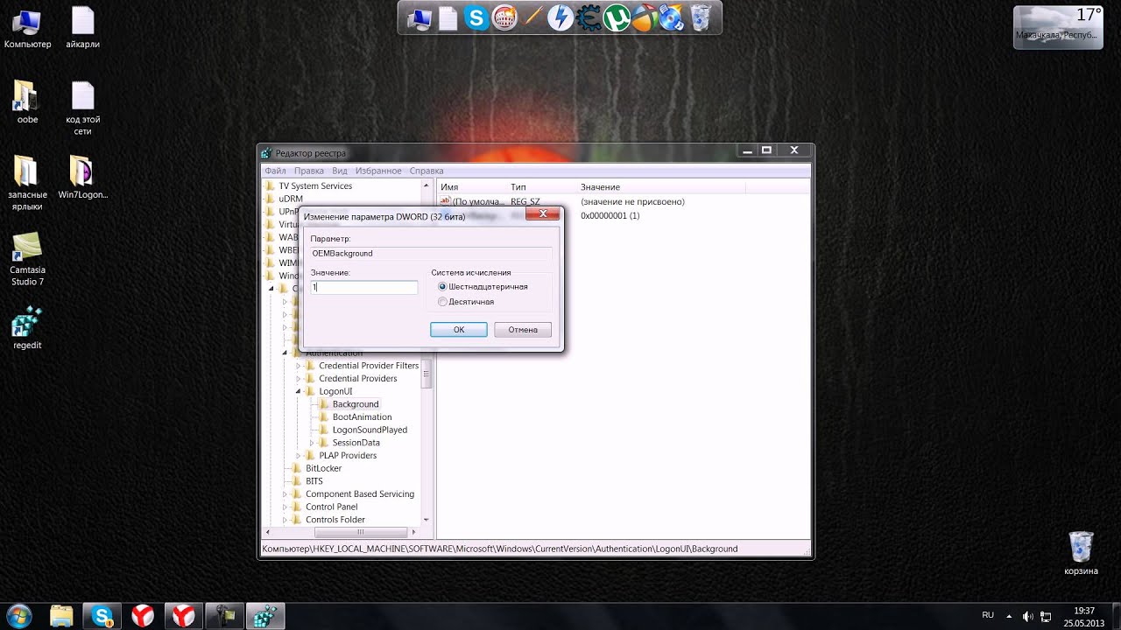Select BitLocker key in tree

[322, 469]
